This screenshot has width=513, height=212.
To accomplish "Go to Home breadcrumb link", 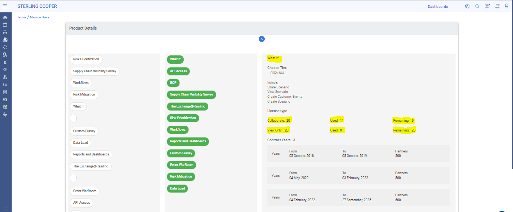I will pyautogui.click(x=23, y=17).
